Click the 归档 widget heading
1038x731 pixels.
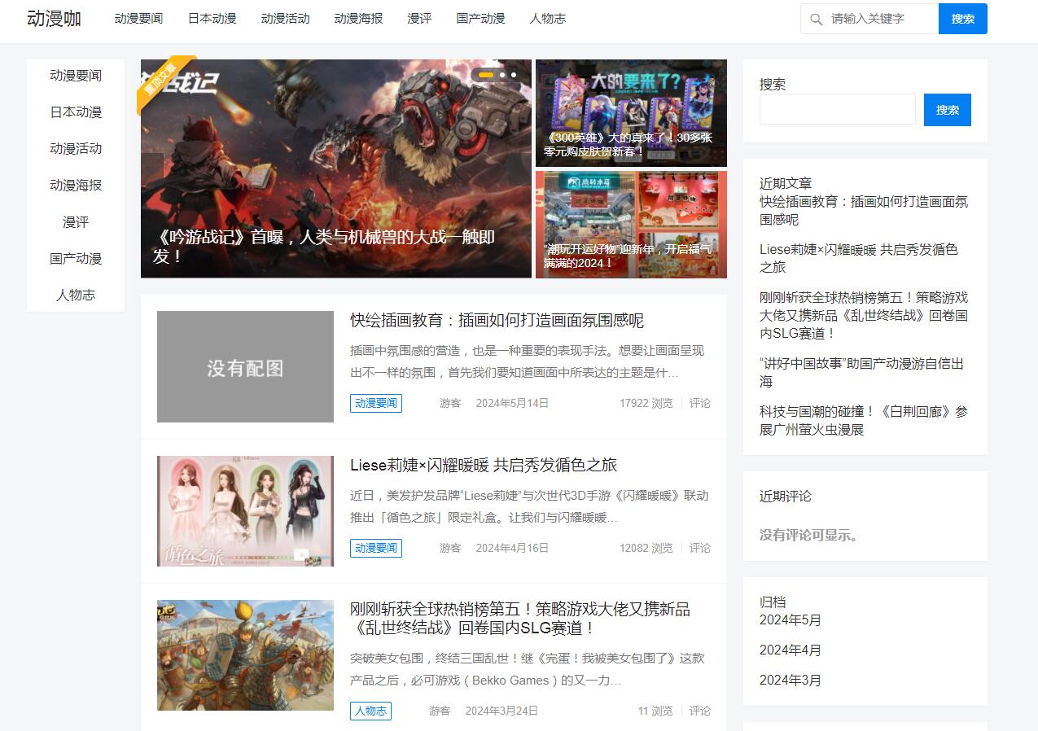click(773, 602)
